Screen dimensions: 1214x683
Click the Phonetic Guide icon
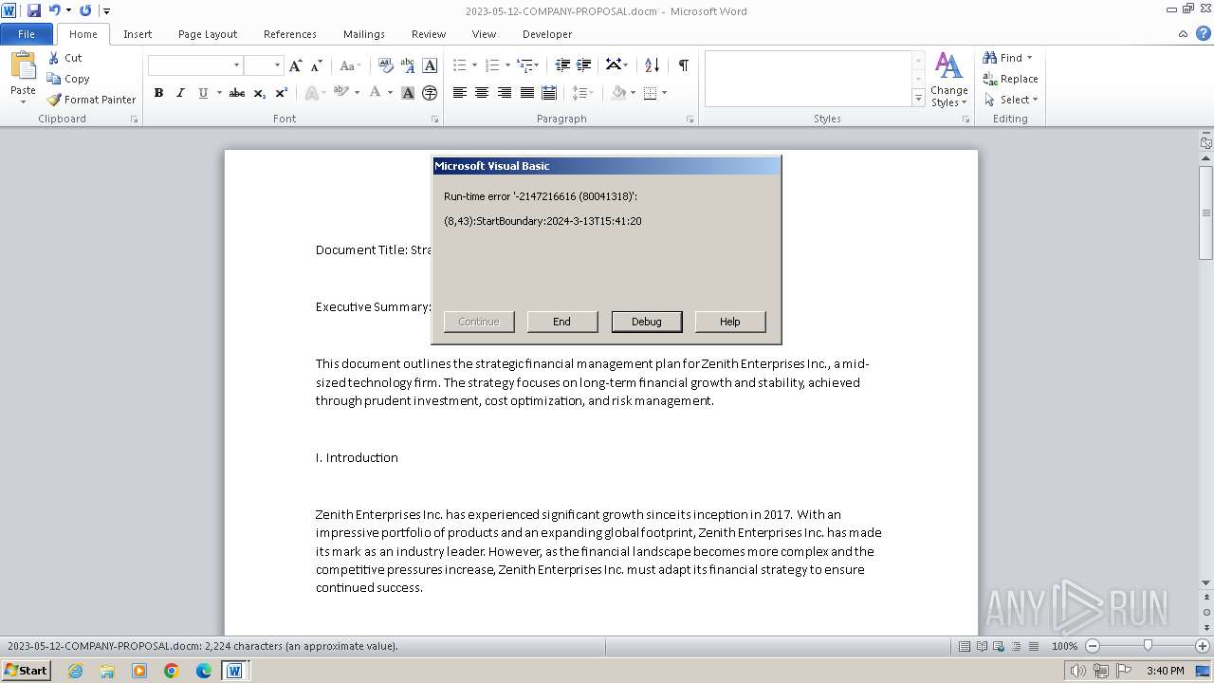pos(408,65)
